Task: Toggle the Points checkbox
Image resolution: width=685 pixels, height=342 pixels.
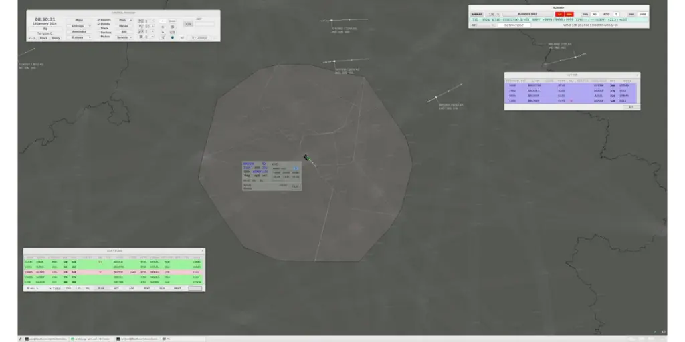Action: [98, 25]
